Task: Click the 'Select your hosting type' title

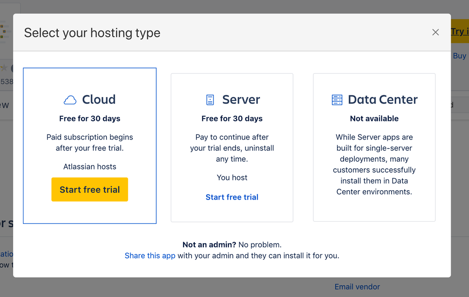Action: tap(92, 32)
